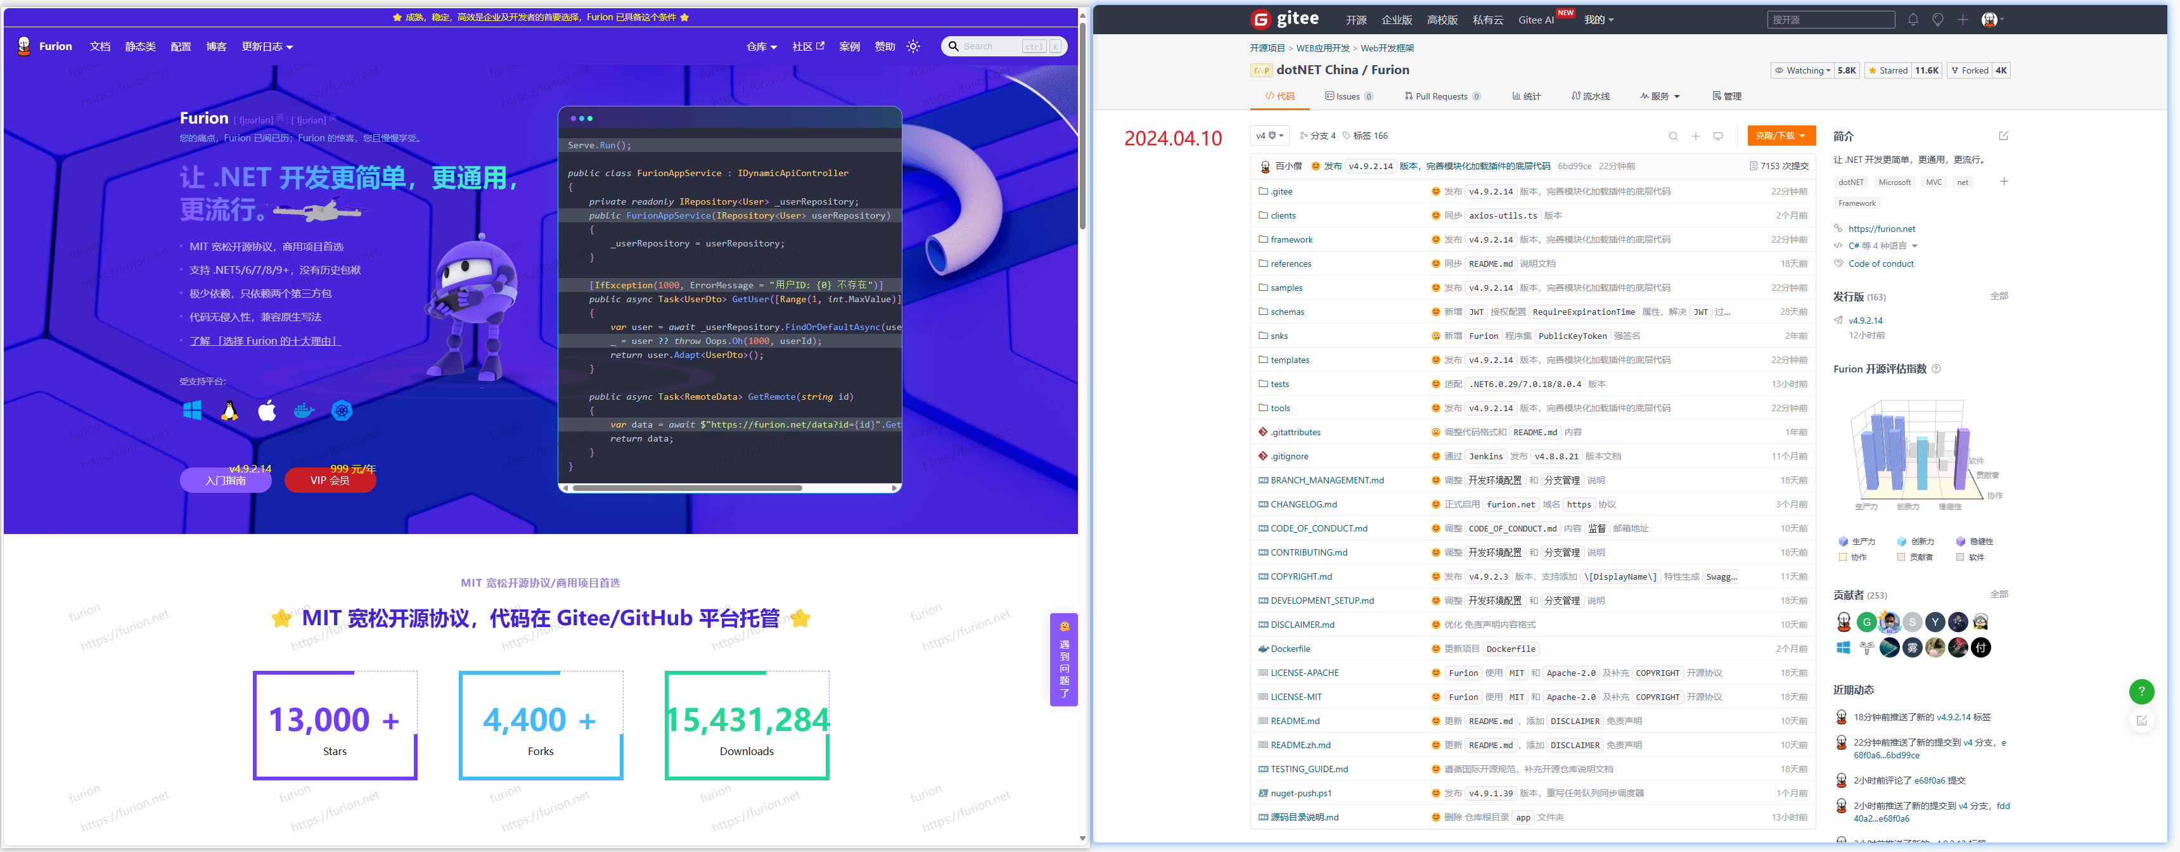Open the v4 branch selector dropdown
Image resolution: width=2180 pixels, height=852 pixels.
click(1269, 136)
